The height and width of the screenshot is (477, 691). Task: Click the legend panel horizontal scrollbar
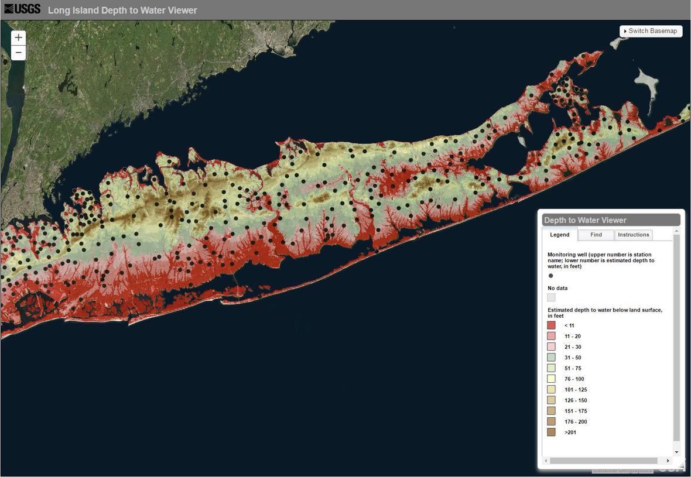[603, 461]
